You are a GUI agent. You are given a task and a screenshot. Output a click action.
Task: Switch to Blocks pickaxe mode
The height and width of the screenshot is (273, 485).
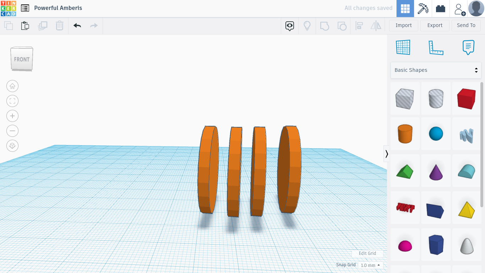423,9
